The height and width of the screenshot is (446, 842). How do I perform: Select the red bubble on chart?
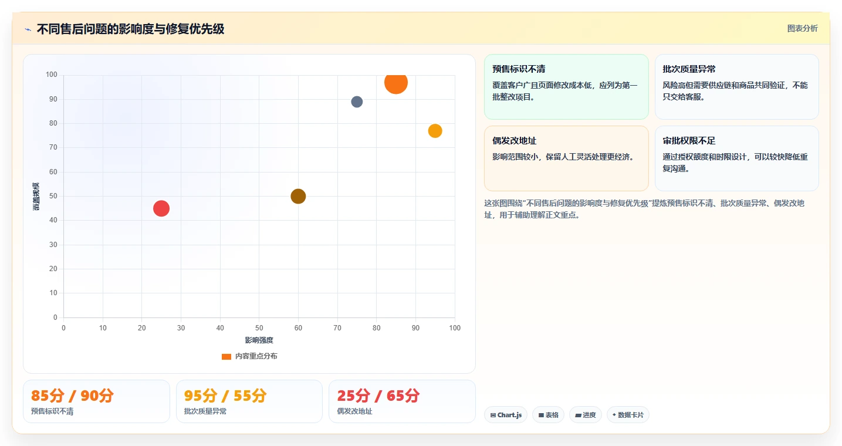point(161,208)
